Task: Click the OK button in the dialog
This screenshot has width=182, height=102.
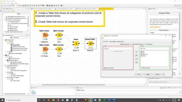Action: click(139, 74)
